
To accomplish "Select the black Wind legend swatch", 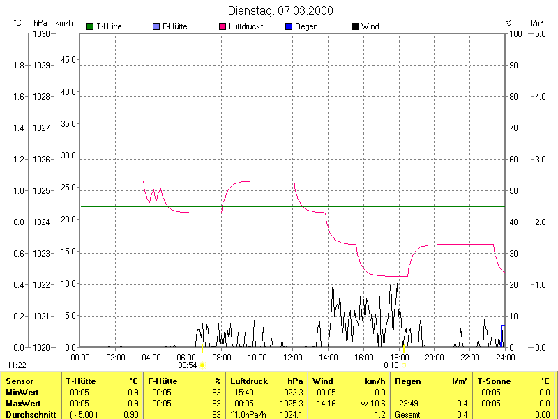I will (355, 26).
